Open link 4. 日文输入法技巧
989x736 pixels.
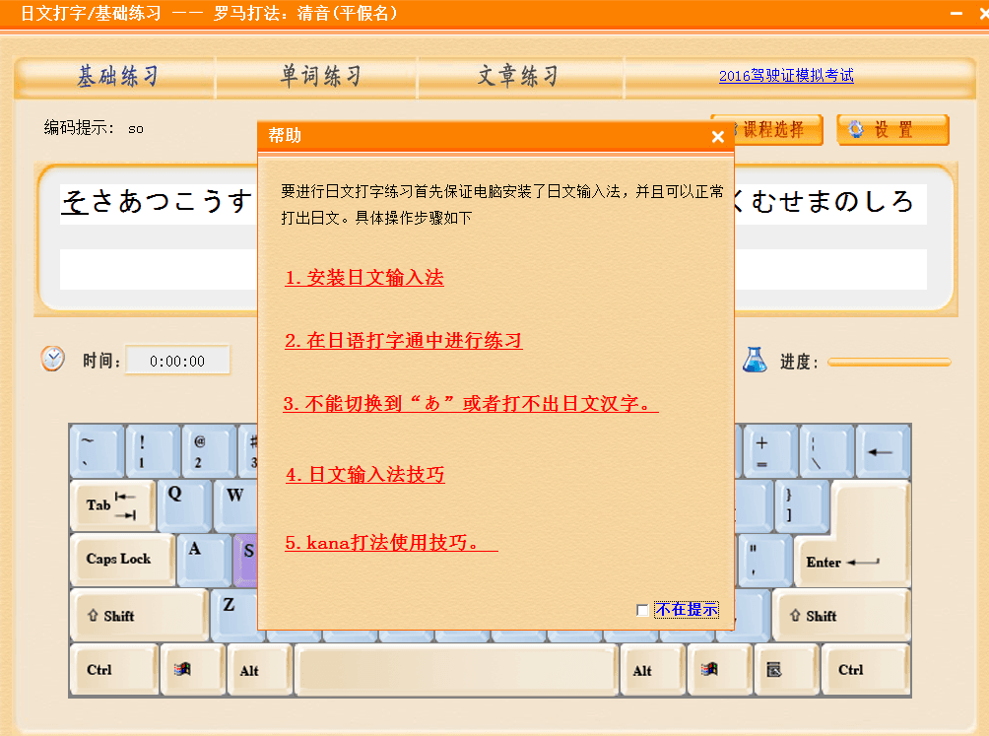point(365,474)
